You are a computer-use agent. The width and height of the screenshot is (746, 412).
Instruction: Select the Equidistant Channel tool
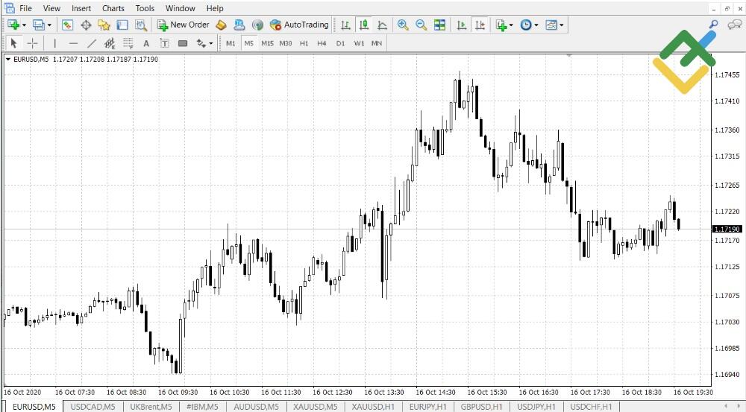point(110,43)
